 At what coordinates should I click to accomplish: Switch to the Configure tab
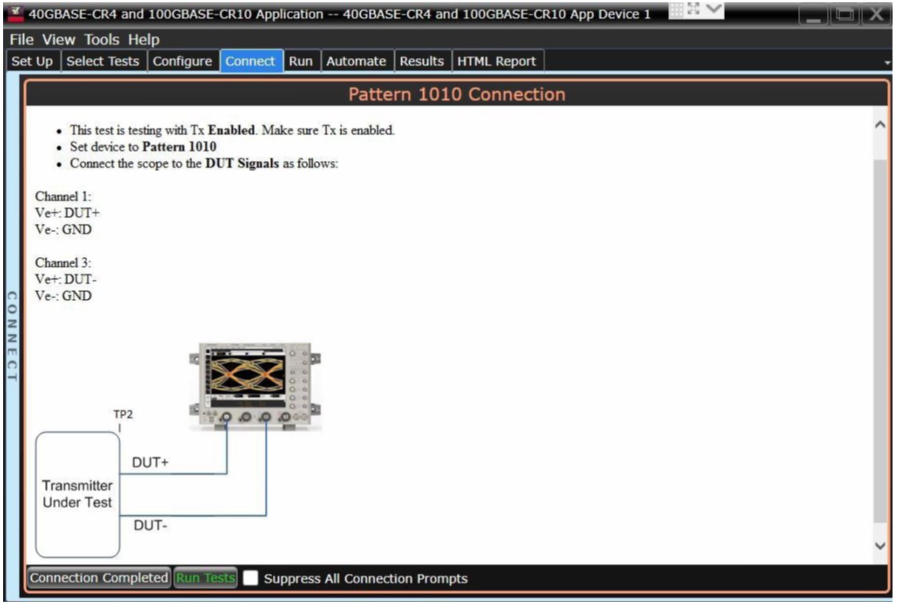[x=182, y=61]
